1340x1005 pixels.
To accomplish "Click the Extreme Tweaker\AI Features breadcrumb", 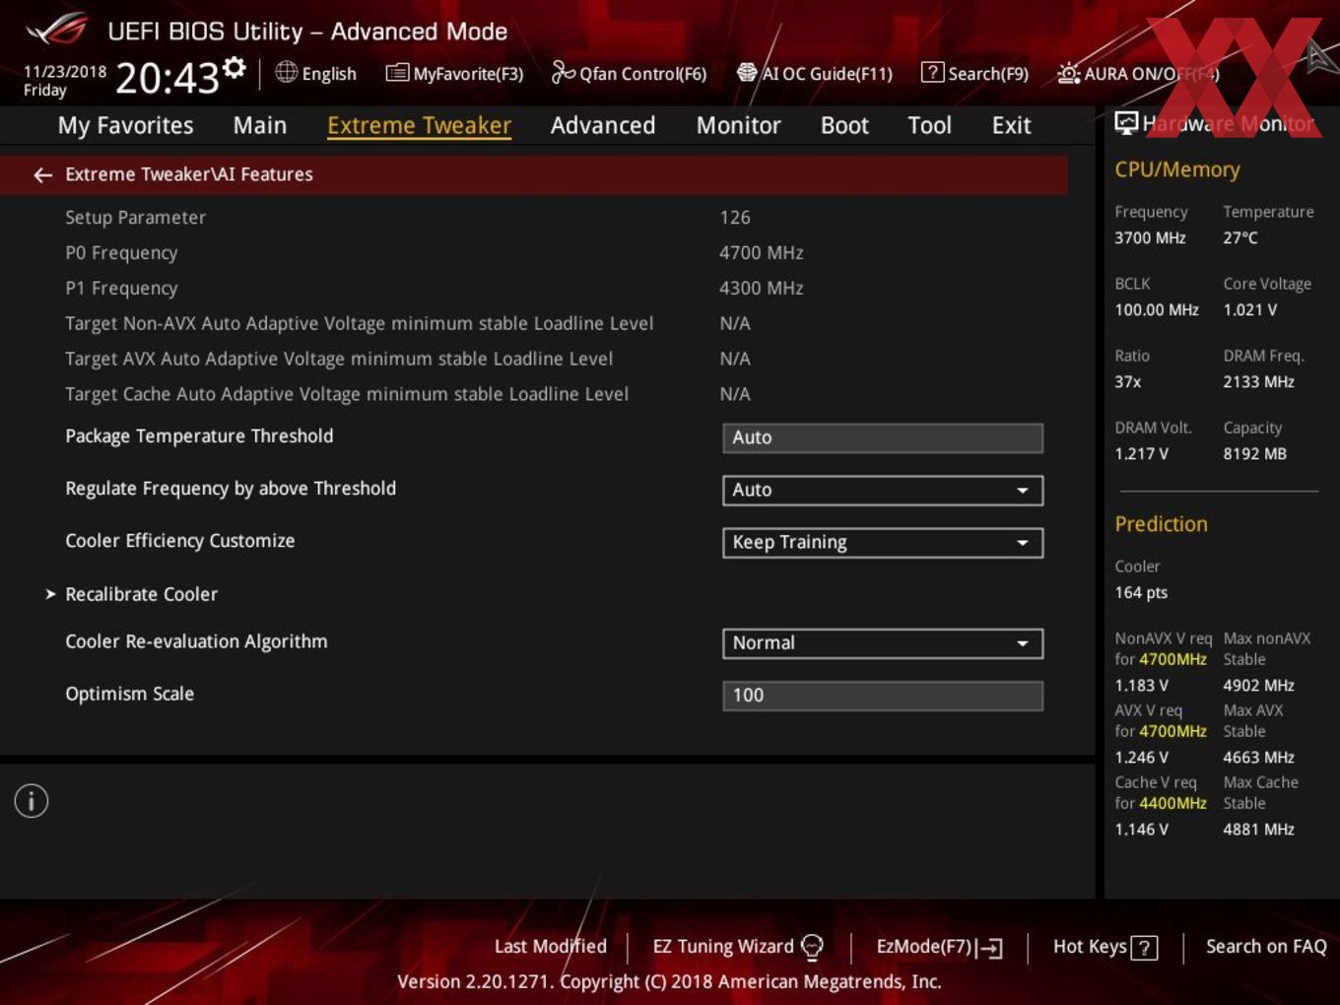I will [189, 174].
